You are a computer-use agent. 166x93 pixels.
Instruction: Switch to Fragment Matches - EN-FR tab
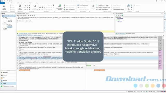(x=38, y=34)
